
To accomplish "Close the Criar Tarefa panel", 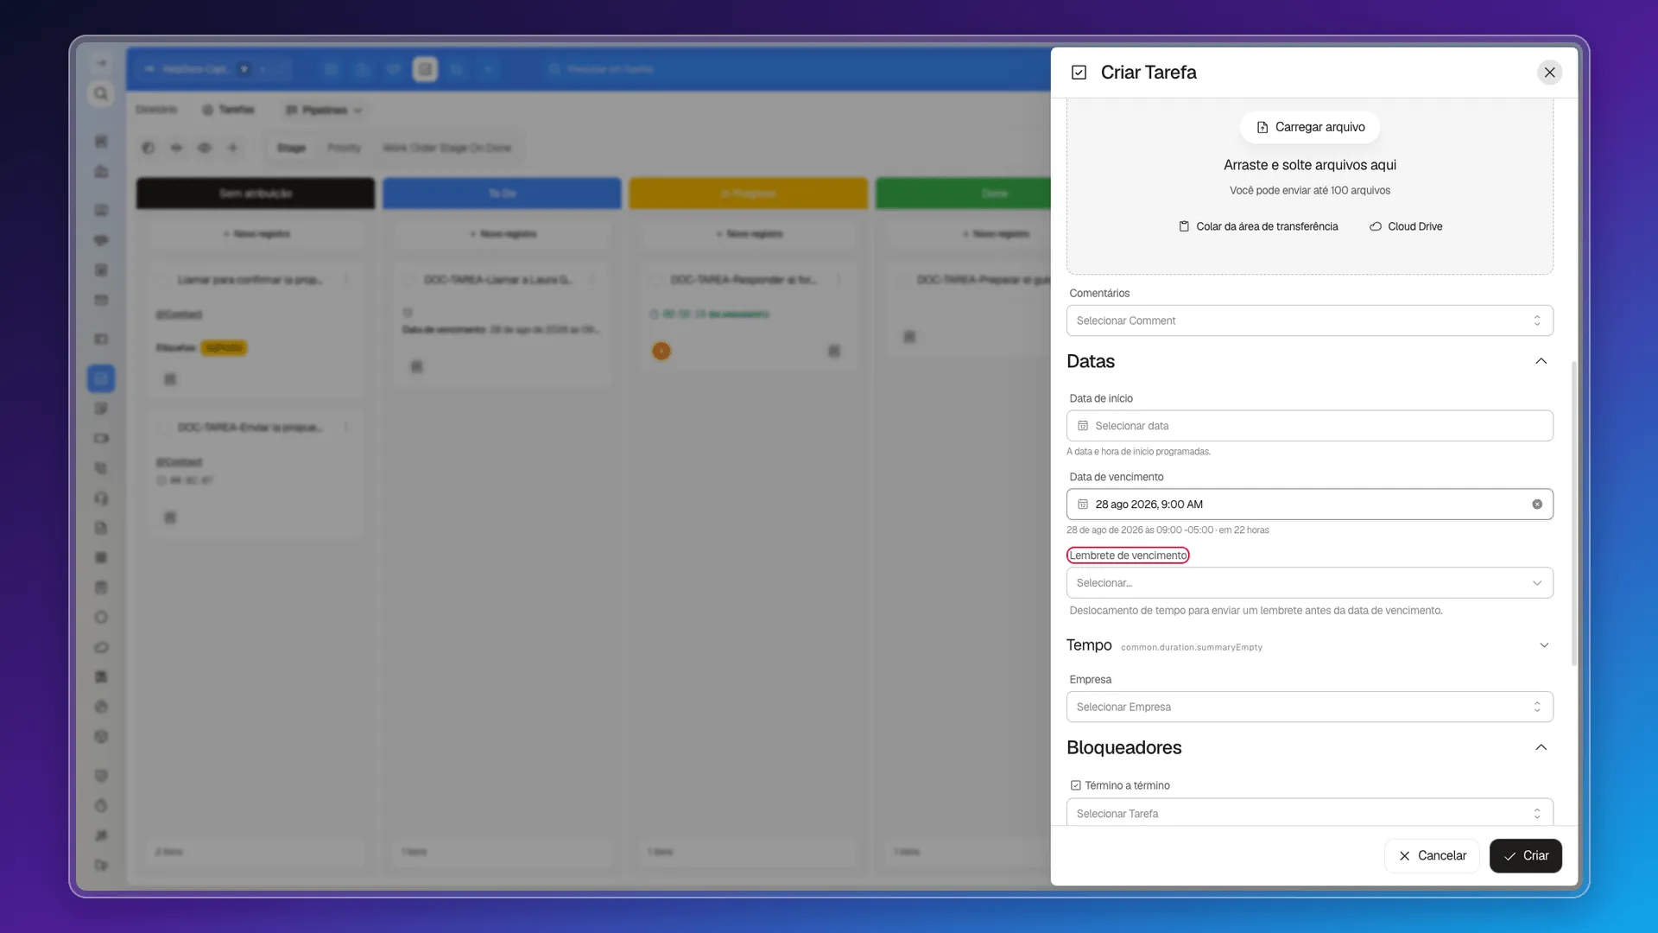I will [1549, 73].
